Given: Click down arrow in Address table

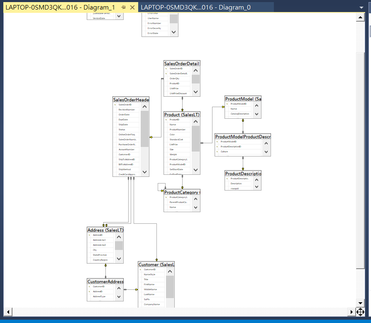Looking at the screenshot, I should click(119, 259).
